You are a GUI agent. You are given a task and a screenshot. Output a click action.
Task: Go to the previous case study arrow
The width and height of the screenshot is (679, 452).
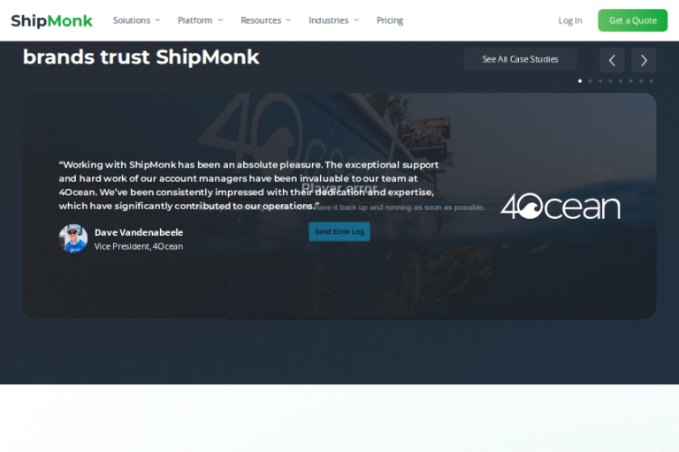pyautogui.click(x=612, y=60)
